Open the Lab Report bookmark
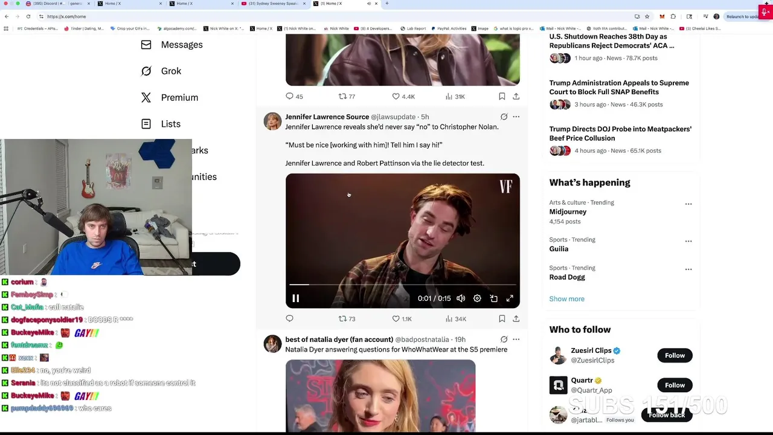This screenshot has width=773, height=435. pos(413,28)
